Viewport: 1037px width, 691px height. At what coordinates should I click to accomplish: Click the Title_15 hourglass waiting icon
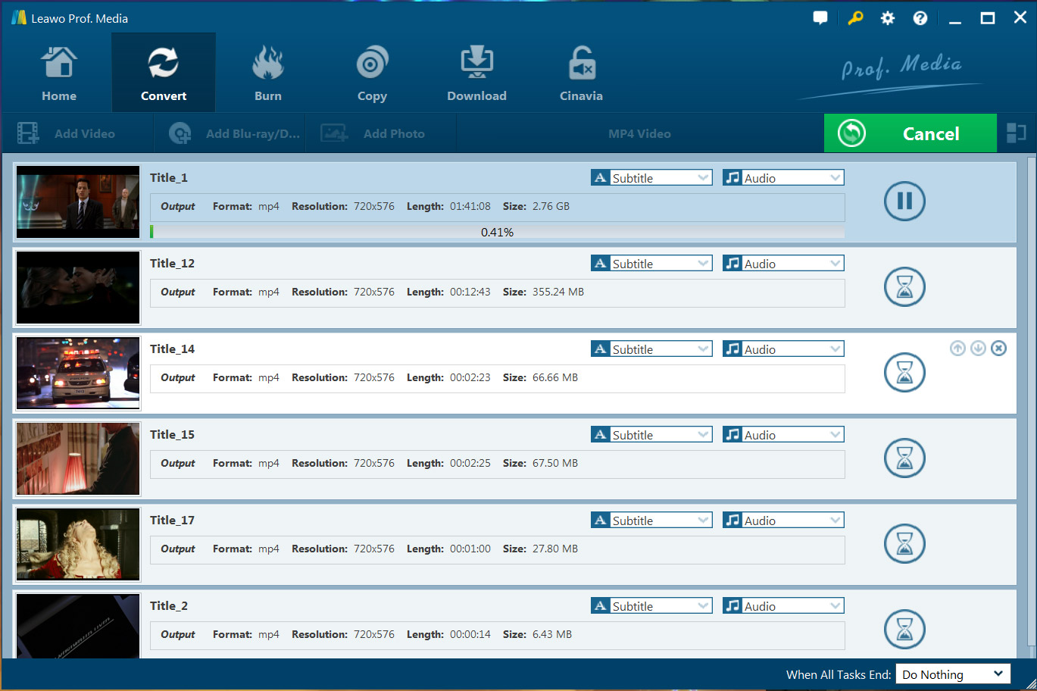click(904, 458)
